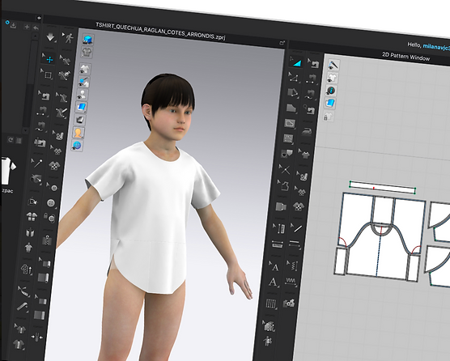Select the neckband strip pattern piece

383,187
